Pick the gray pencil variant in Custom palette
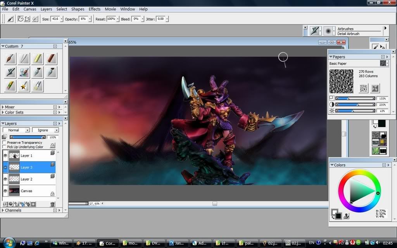 tap(24, 59)
